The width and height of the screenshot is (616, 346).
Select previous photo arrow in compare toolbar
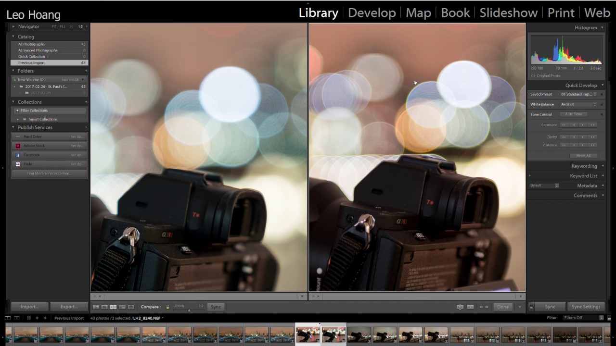tap(481, 307)
